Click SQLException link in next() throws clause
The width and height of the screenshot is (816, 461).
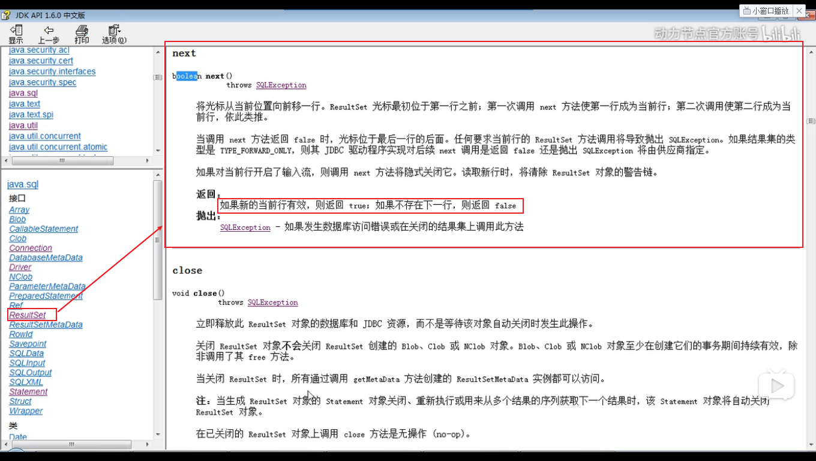click(x=281, y=85)
